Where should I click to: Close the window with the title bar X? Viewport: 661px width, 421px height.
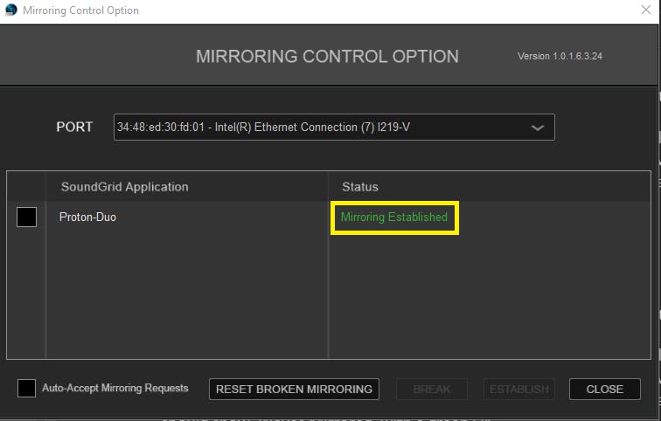(x=645, y=10)
